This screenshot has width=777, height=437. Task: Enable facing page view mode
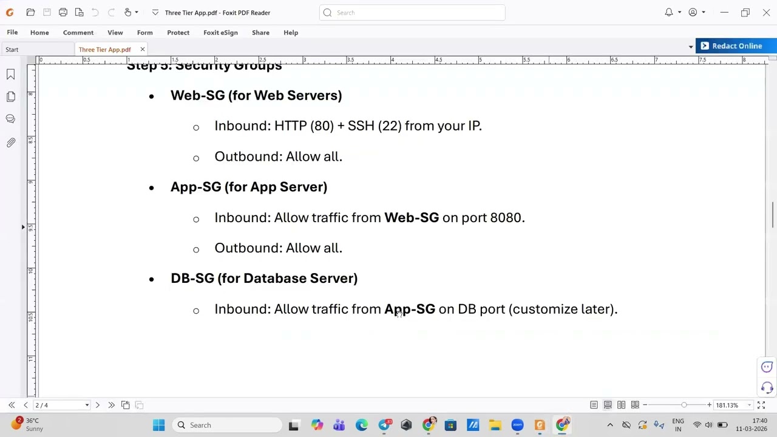click(x=621, y=405)
